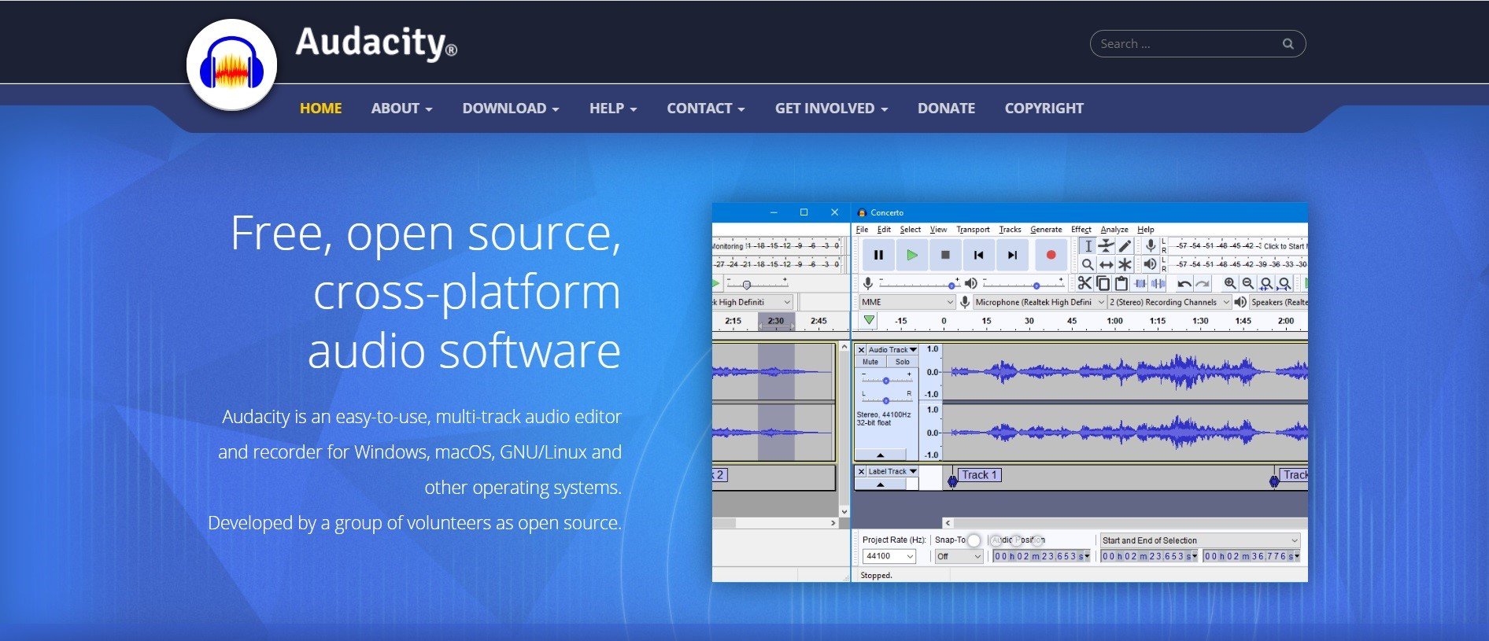Open the 2 (Stereo) Recording Channels dropdown
Image resolution: width=1489 pixels, height=641 pixels.
(x=1169, y=302)
